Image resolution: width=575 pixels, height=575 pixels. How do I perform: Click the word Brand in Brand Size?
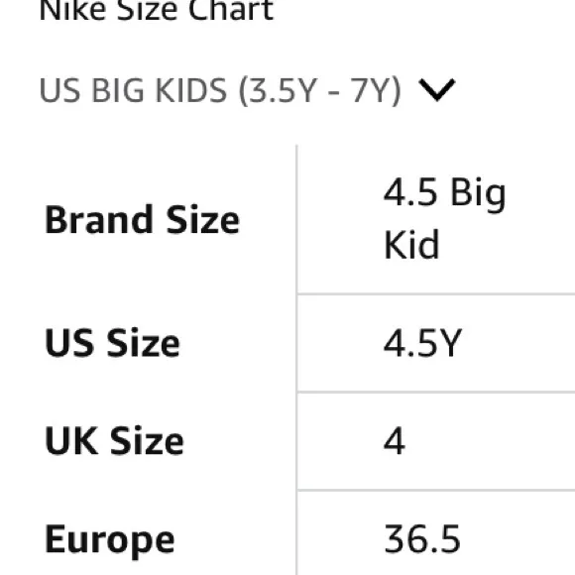pyautogui.click(x=98, y=220)
